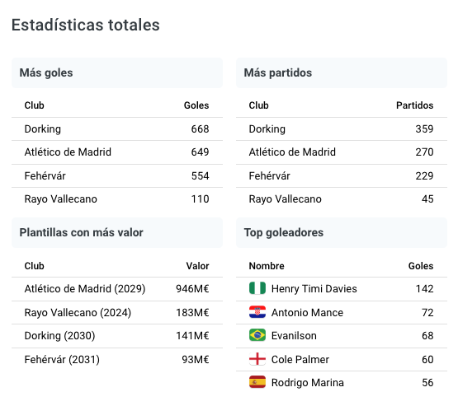Click the Goles column header in Más goles
Screen dimensions: 458x406
(196, 105)
